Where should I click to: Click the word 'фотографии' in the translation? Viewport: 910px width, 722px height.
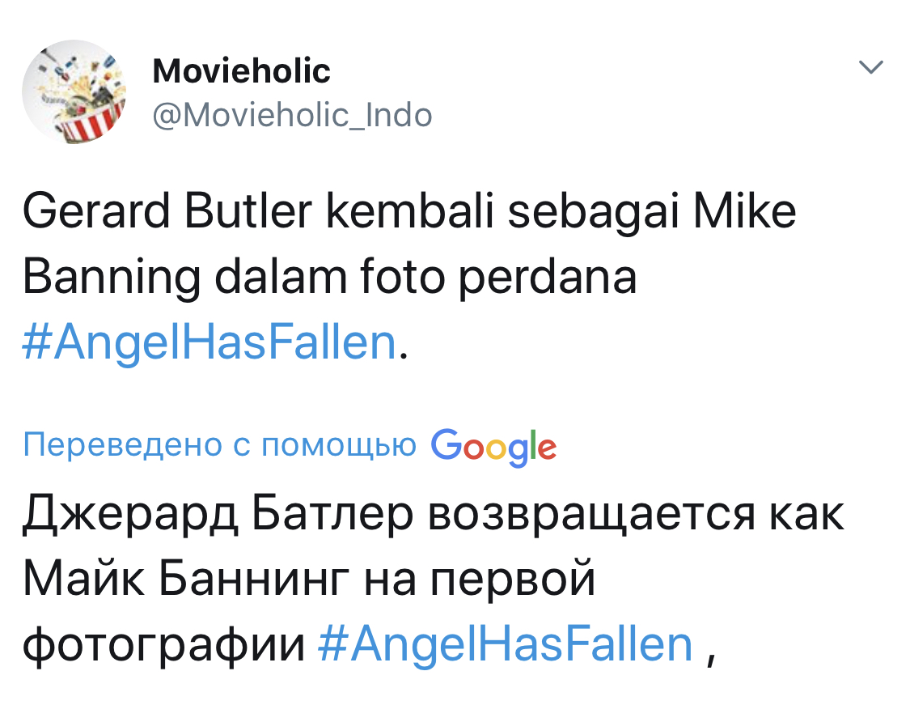click(164, 643)
